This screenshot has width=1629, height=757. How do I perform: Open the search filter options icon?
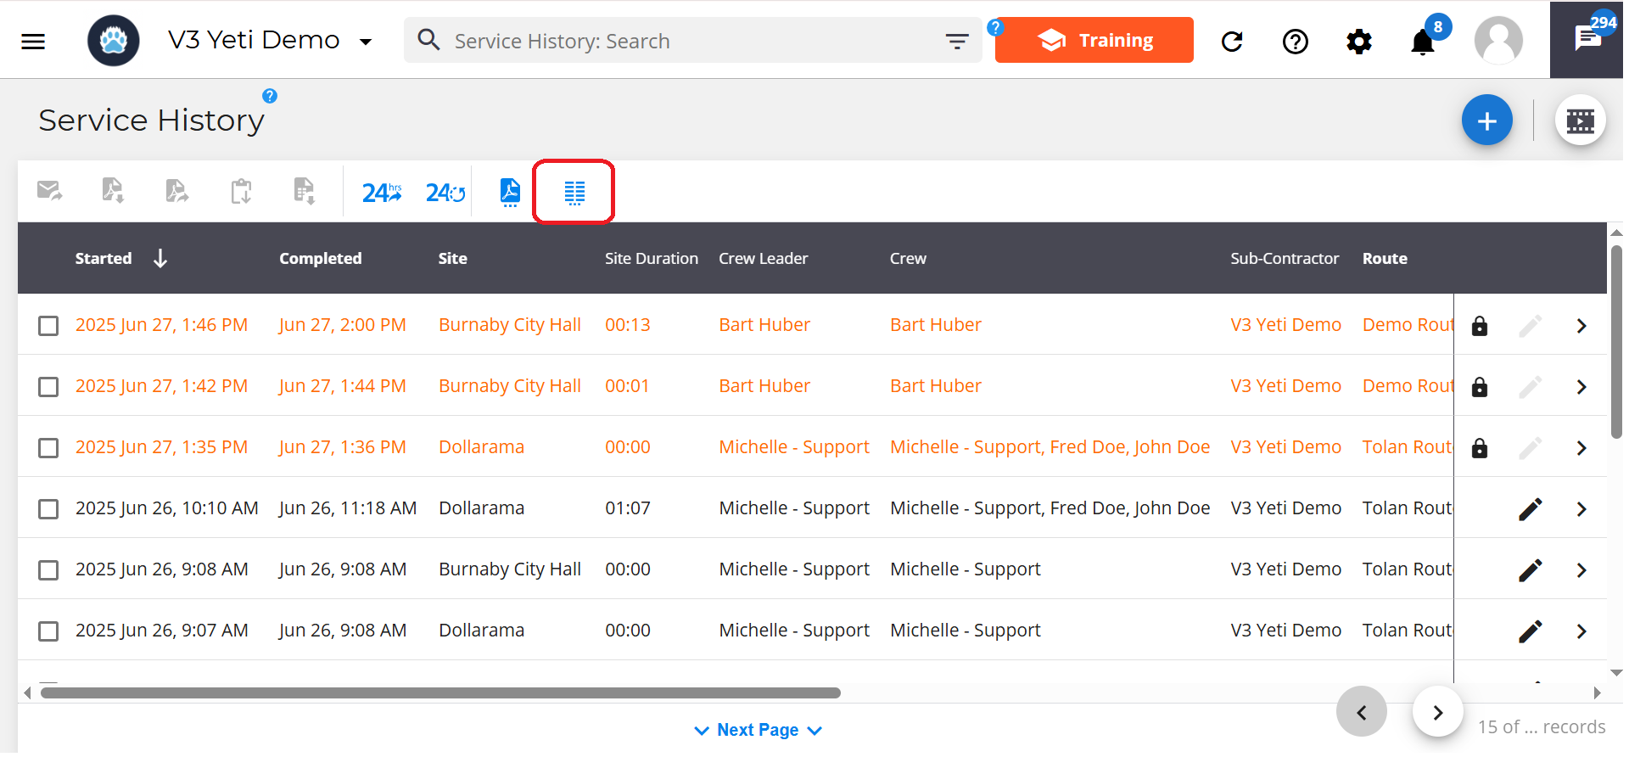(957, 41)
